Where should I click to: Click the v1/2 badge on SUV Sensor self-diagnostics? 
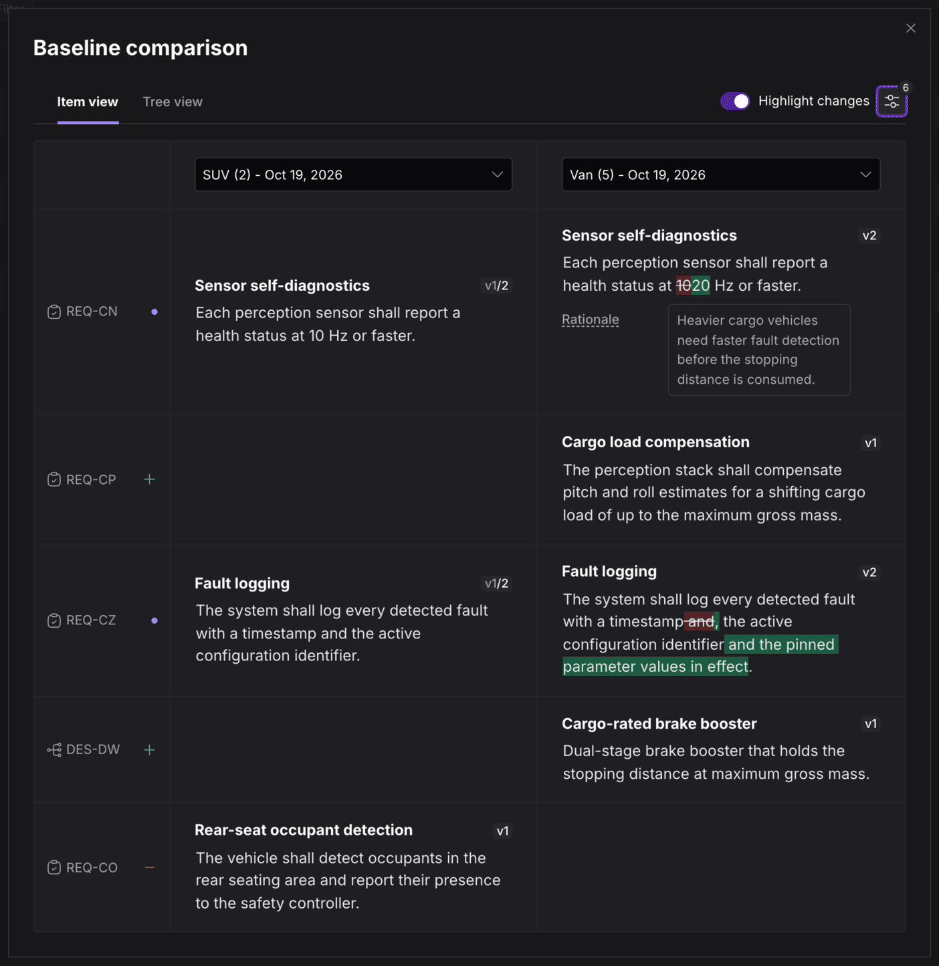(496, 285)
